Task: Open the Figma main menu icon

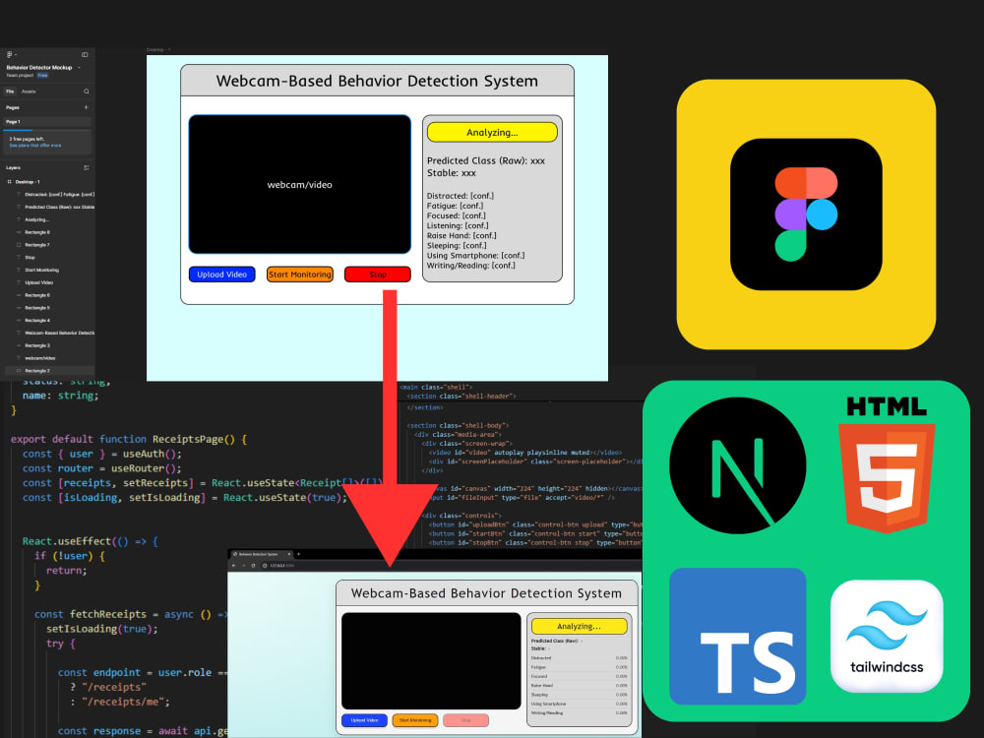Action: [x=9, y=54]
